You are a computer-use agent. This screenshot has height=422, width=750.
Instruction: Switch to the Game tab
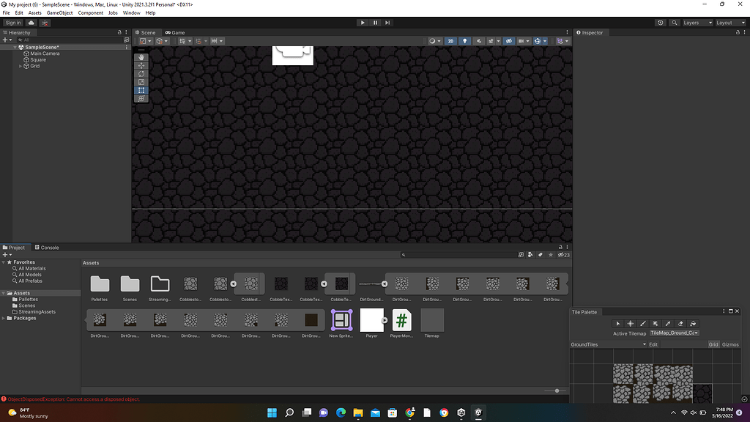click(x=175, y=32)
